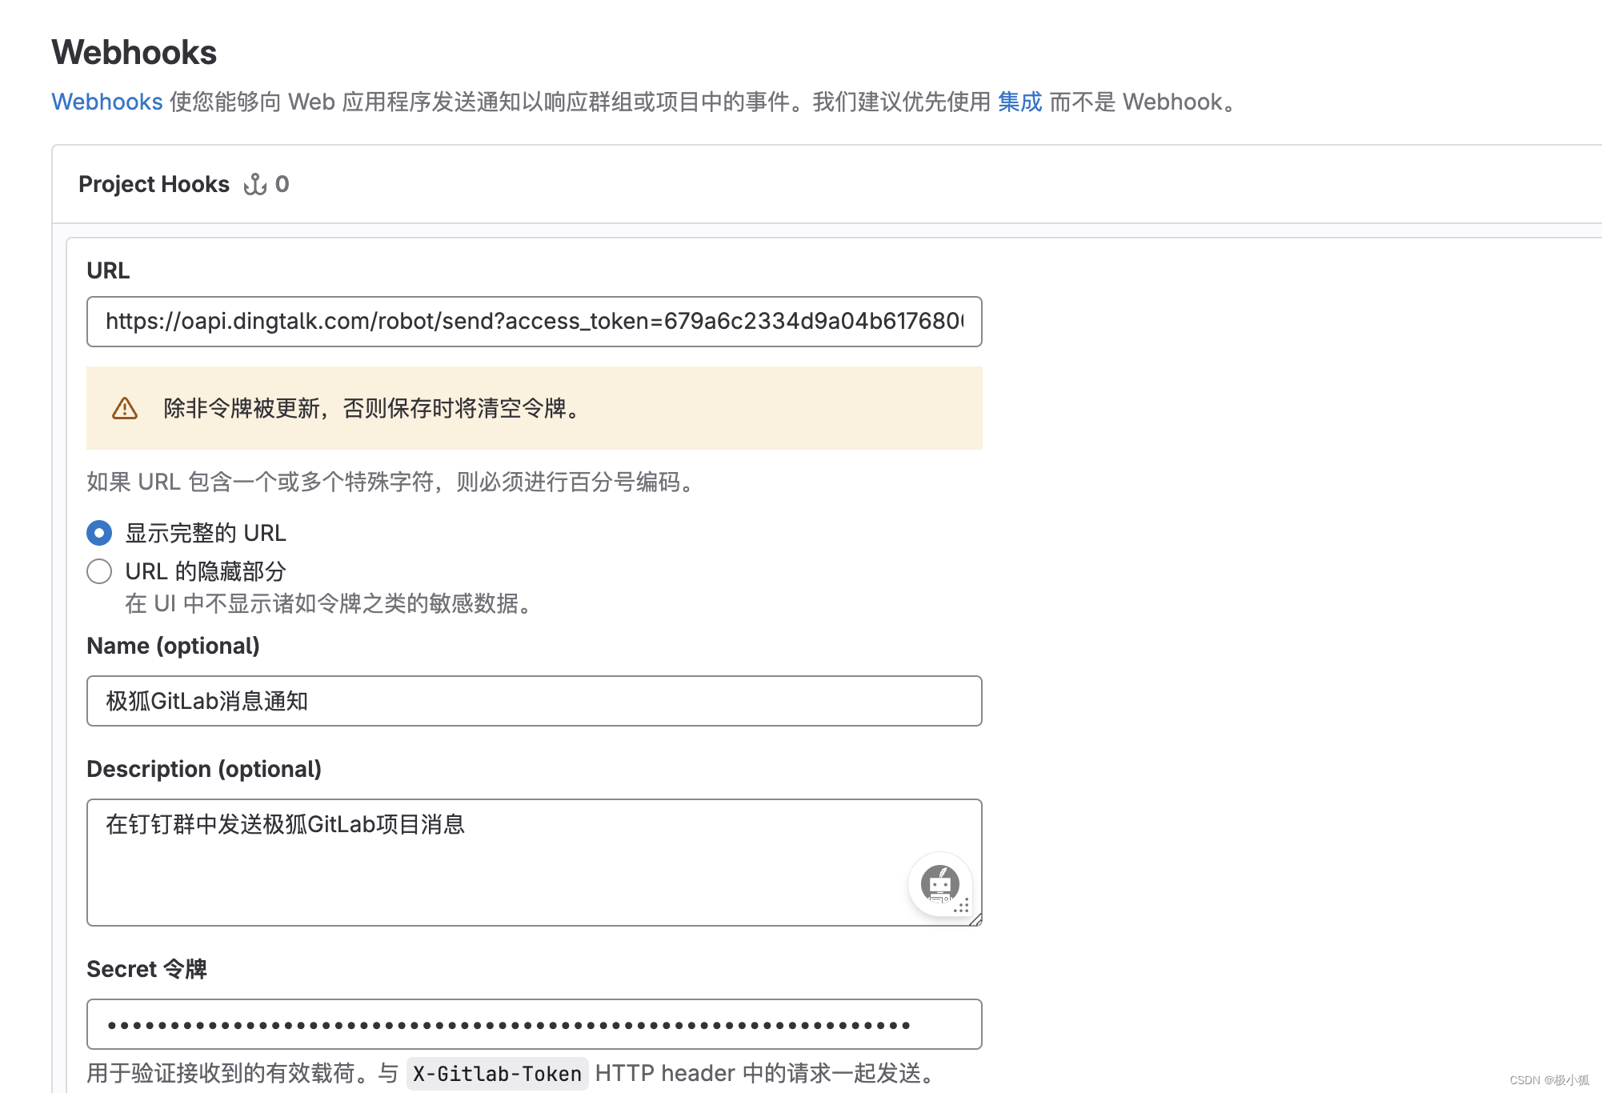The width and height of the screenshot is (1602, 1093).
Task: Click the URL field label
Action: click(x=108, y=270)
